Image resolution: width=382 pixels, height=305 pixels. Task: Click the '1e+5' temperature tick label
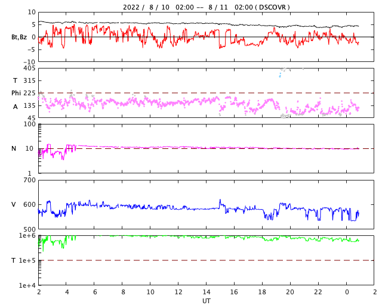click(27, 260)
